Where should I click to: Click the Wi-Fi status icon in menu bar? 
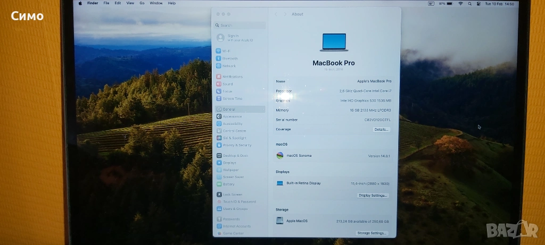click(460, 4)
